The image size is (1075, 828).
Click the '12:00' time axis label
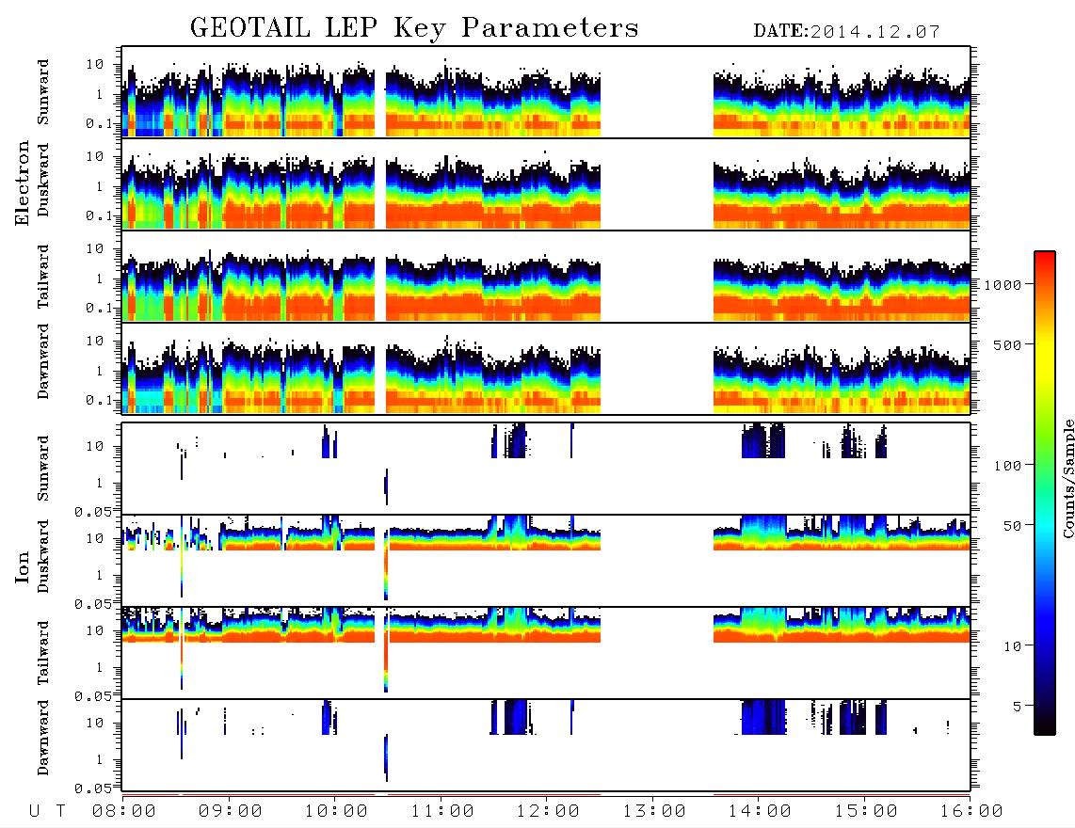(548, 812)
